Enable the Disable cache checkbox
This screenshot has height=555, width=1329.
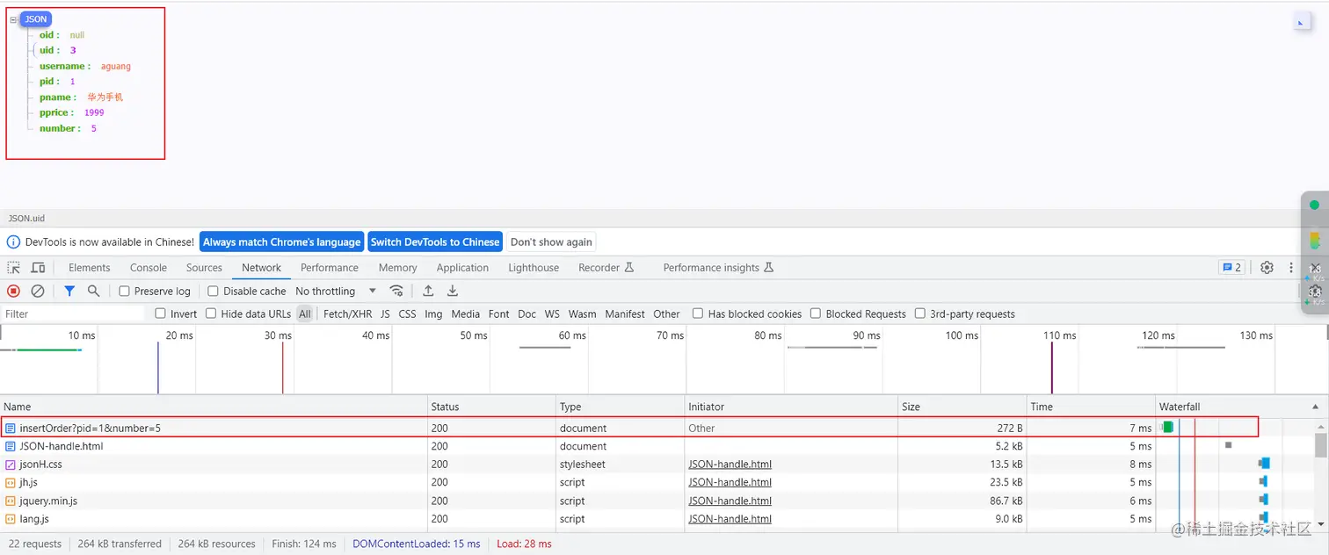coord(213,291)
